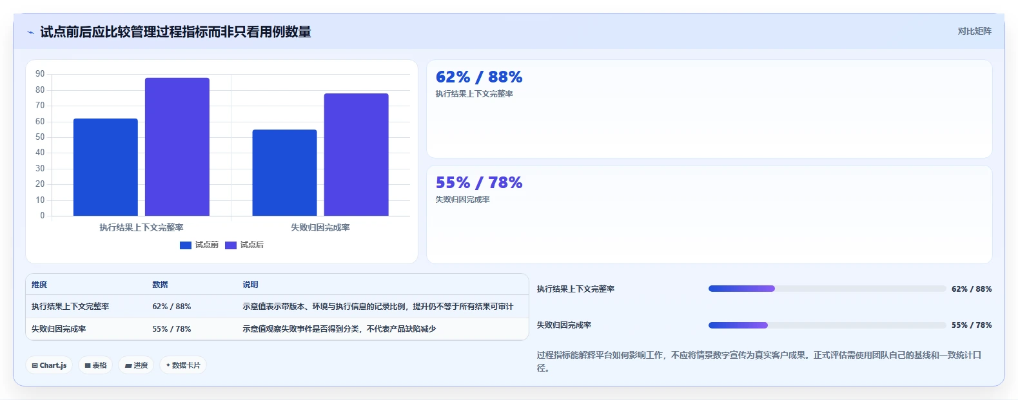Click the 试点前 bar for 执行结果上下文完整率
This screenshot has height=400, width=1018.
click(106, 167)
